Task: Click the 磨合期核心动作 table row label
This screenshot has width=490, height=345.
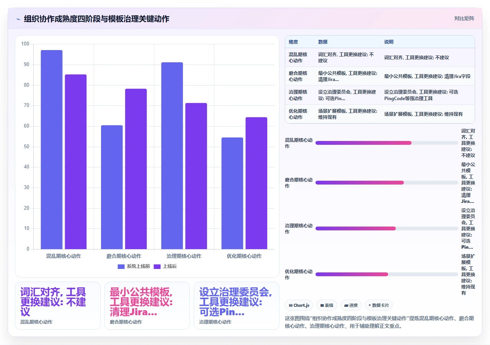Action: pyautogui.click(x=298, y=76)
